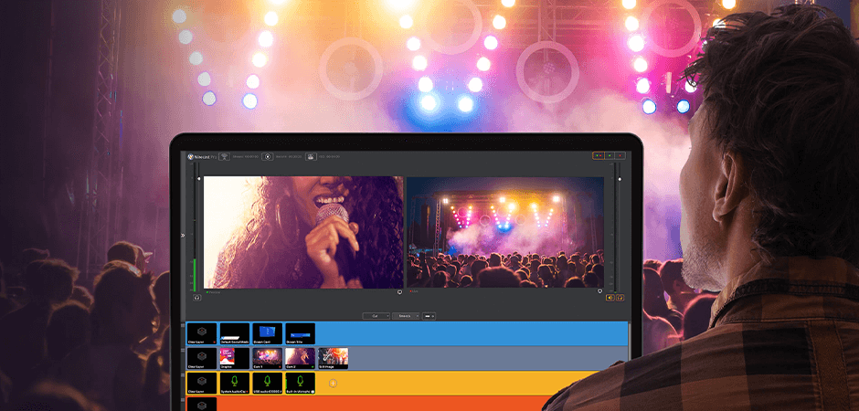Select the USB audio CODEC shot

click(268, 383)
